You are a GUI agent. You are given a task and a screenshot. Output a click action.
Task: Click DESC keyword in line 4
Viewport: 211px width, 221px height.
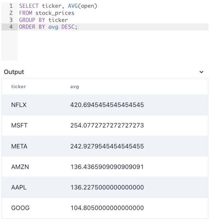(68, 27)
